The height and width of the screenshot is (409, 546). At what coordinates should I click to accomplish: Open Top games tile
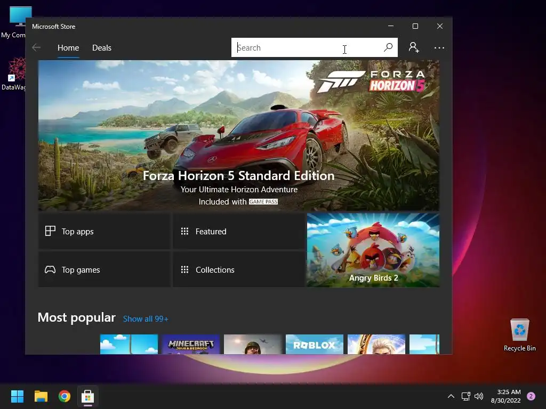tap(104, 269)
